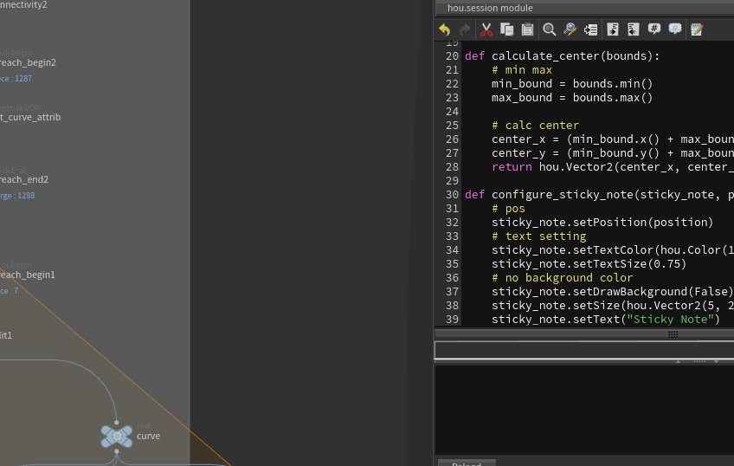
Task: Copy the selected code via the copy icon
Action: click(x=507, y=29)
